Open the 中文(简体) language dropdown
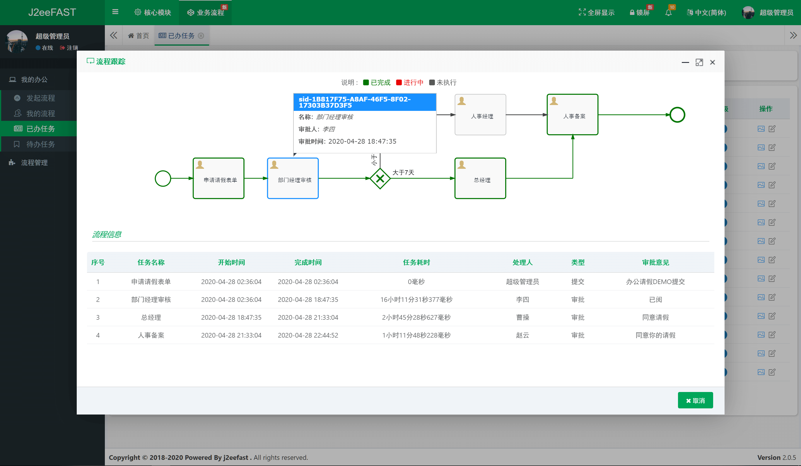Screen dimensions: 801x466 (x=706, y=13)
